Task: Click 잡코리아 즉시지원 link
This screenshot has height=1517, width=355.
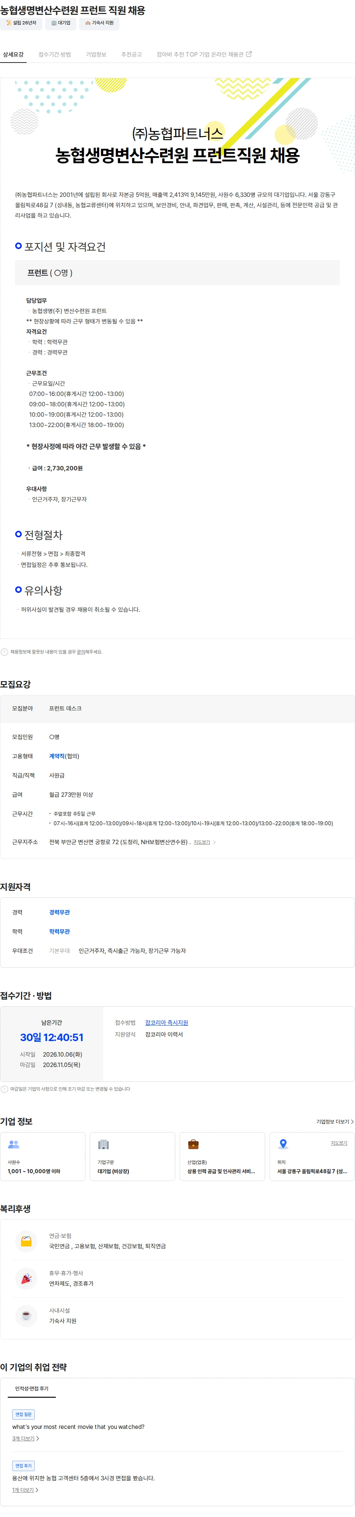Action: pos(167,1023)
